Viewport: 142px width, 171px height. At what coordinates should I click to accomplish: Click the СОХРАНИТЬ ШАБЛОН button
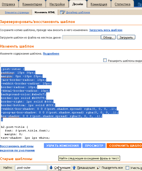(x=124, y=146)
